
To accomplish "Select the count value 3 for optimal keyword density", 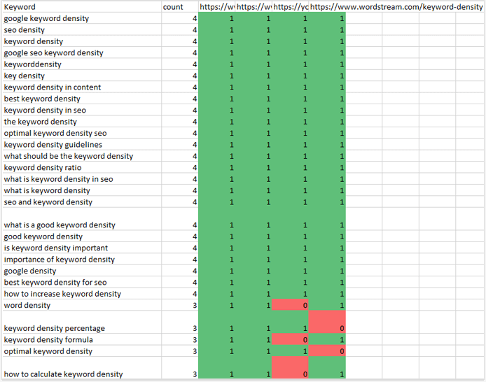I will tap(180, 351).
